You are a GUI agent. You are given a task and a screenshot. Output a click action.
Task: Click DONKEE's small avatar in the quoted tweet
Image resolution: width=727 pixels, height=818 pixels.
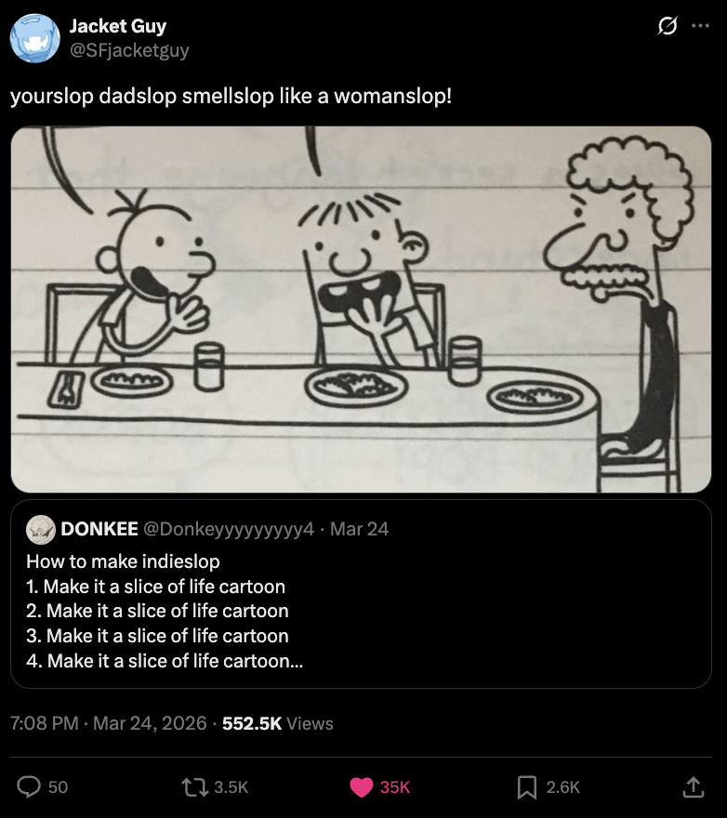tap(40, 529)
